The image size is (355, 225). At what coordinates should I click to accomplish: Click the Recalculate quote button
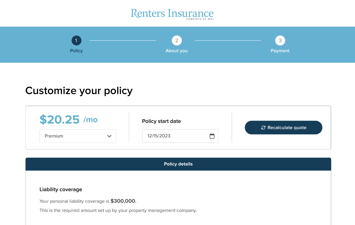click(283, 128)
